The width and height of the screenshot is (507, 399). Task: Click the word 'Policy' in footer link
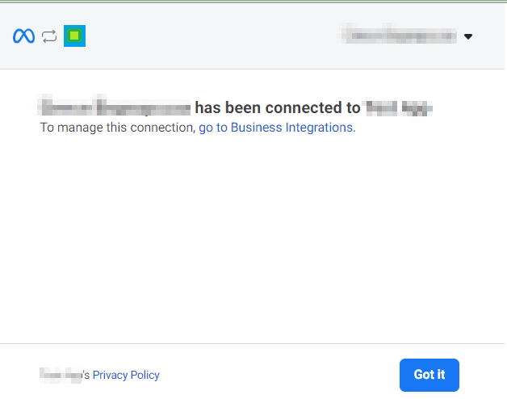pyautogui.click(x=145, y=375)
